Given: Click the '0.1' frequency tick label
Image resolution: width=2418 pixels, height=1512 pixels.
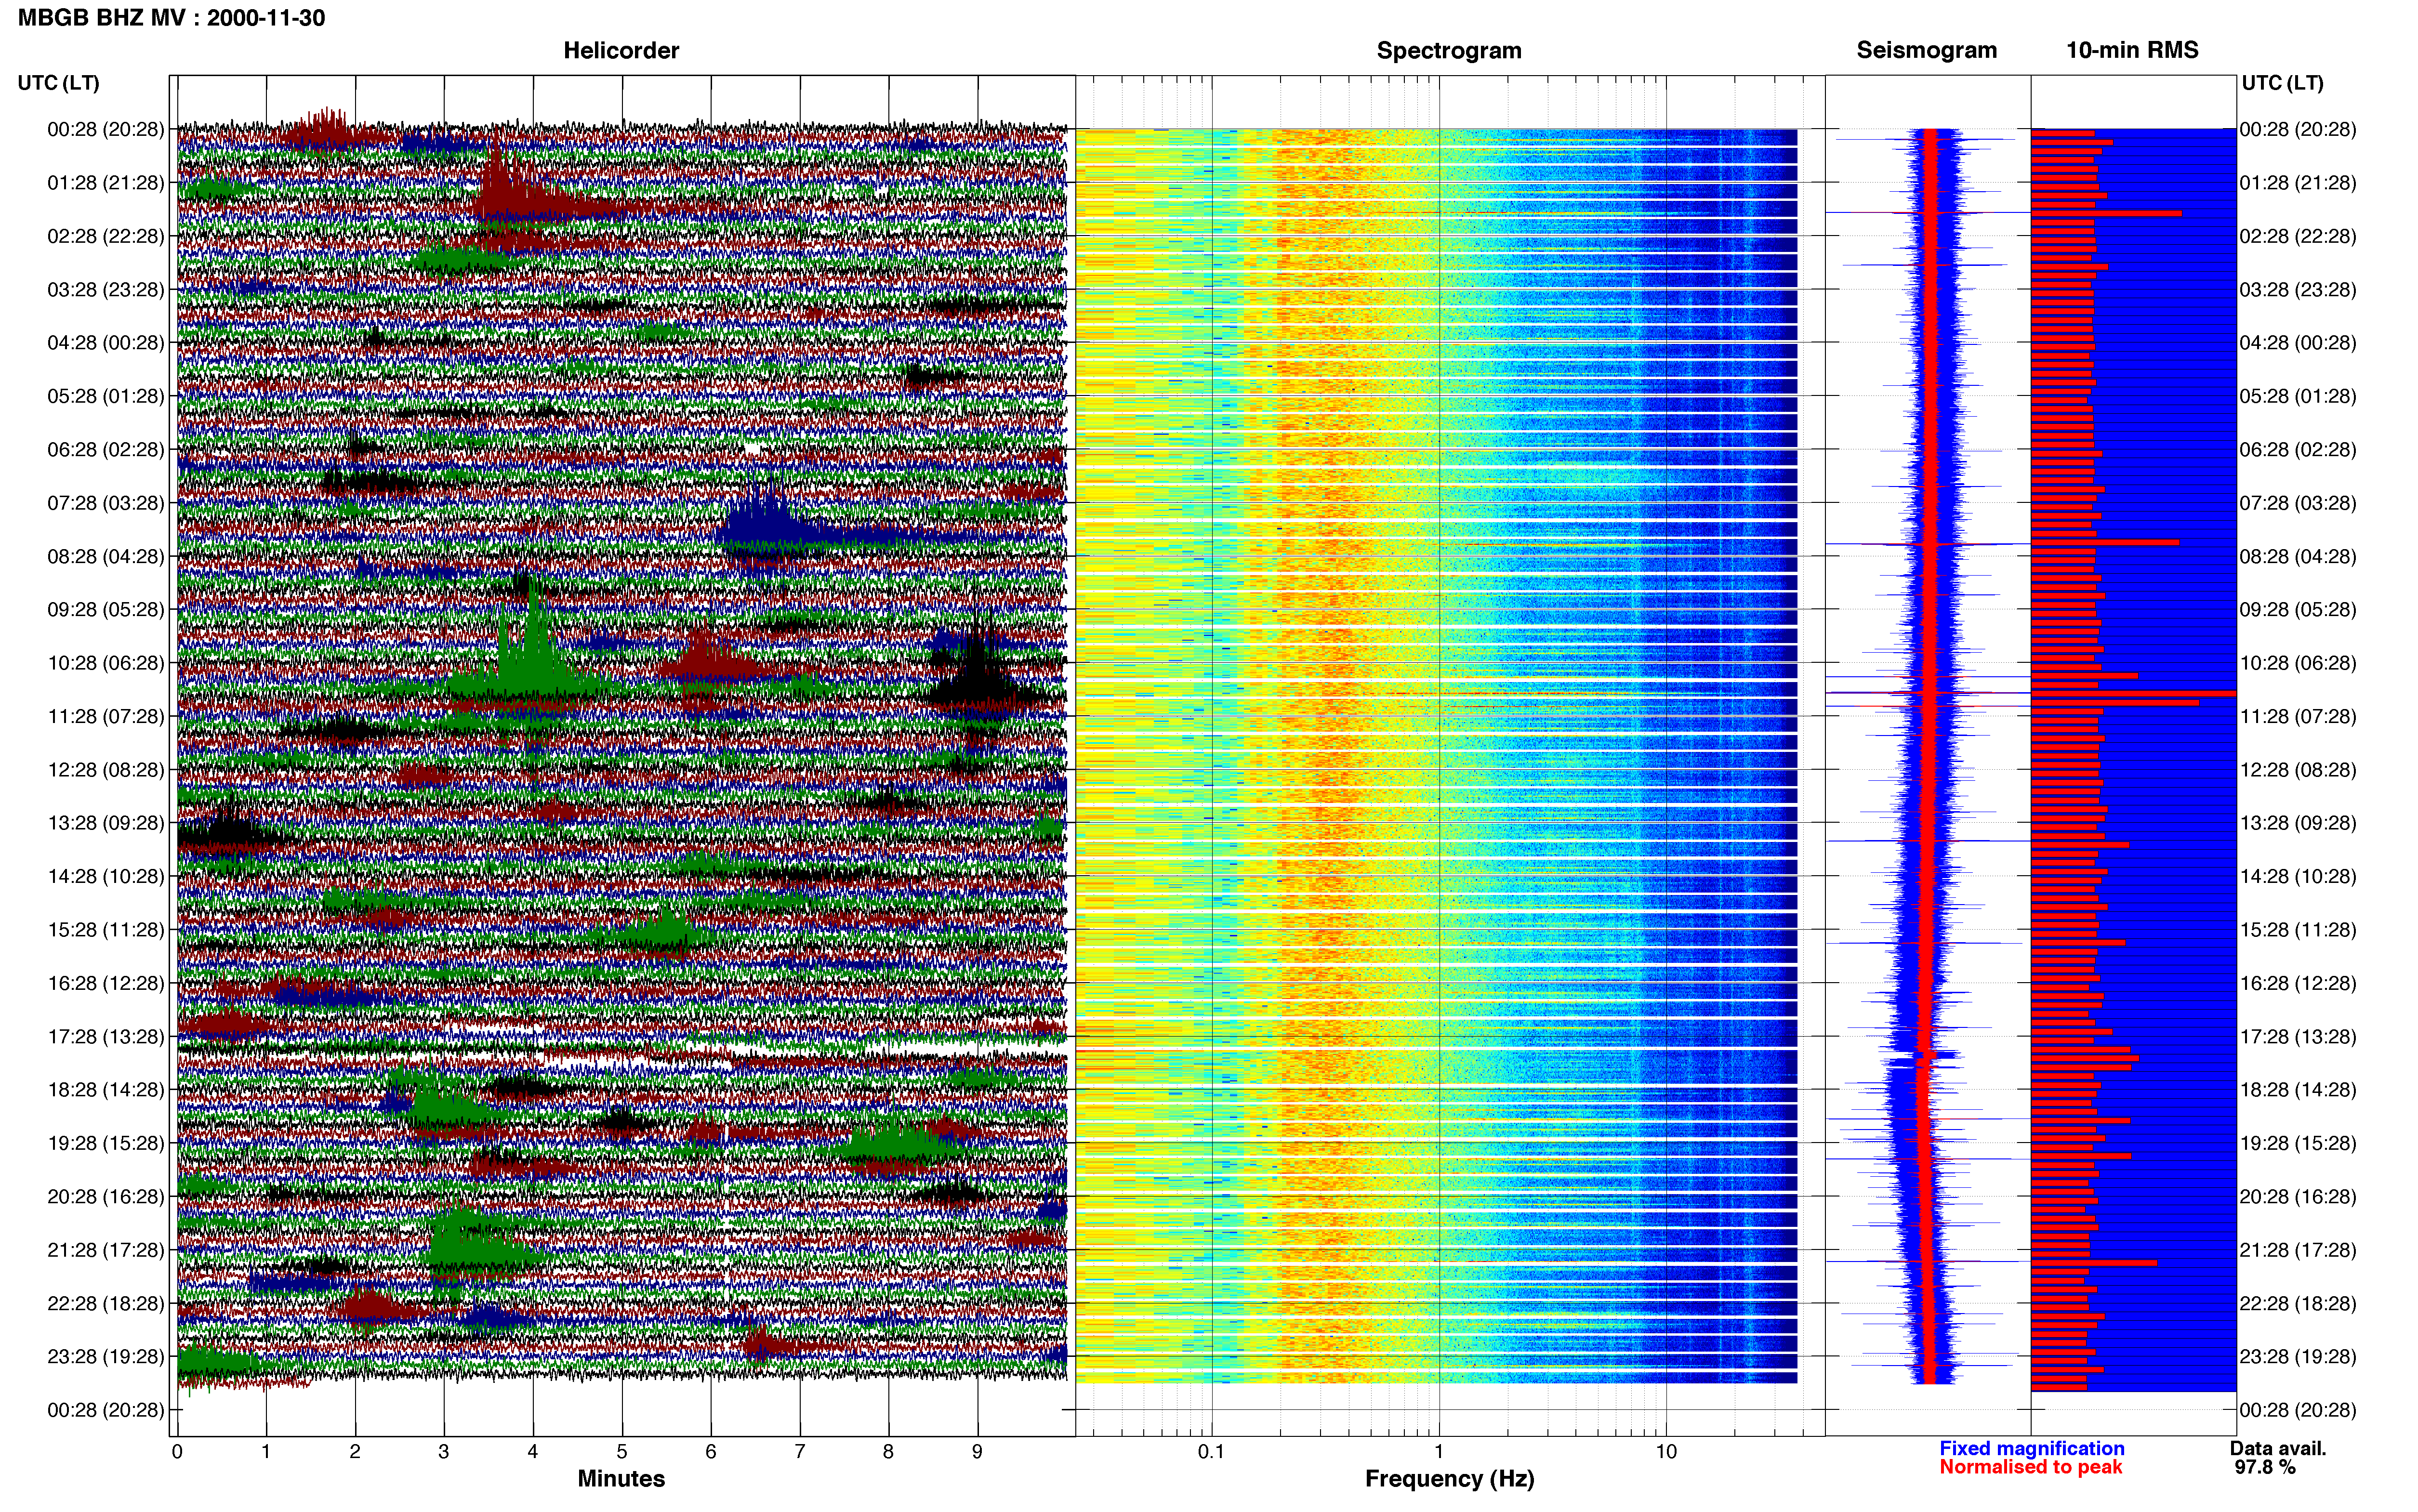Looking at the screenshot, I should point(1211,1452).
